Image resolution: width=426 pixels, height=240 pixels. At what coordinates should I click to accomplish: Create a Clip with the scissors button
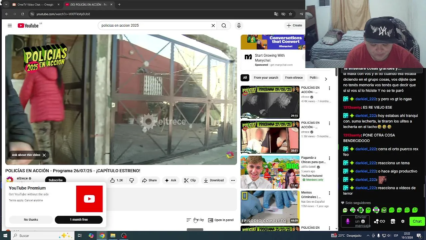tap(190, 180)
